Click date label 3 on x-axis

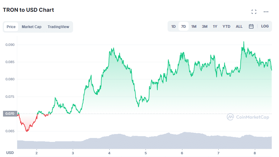(x=73, y=153)
